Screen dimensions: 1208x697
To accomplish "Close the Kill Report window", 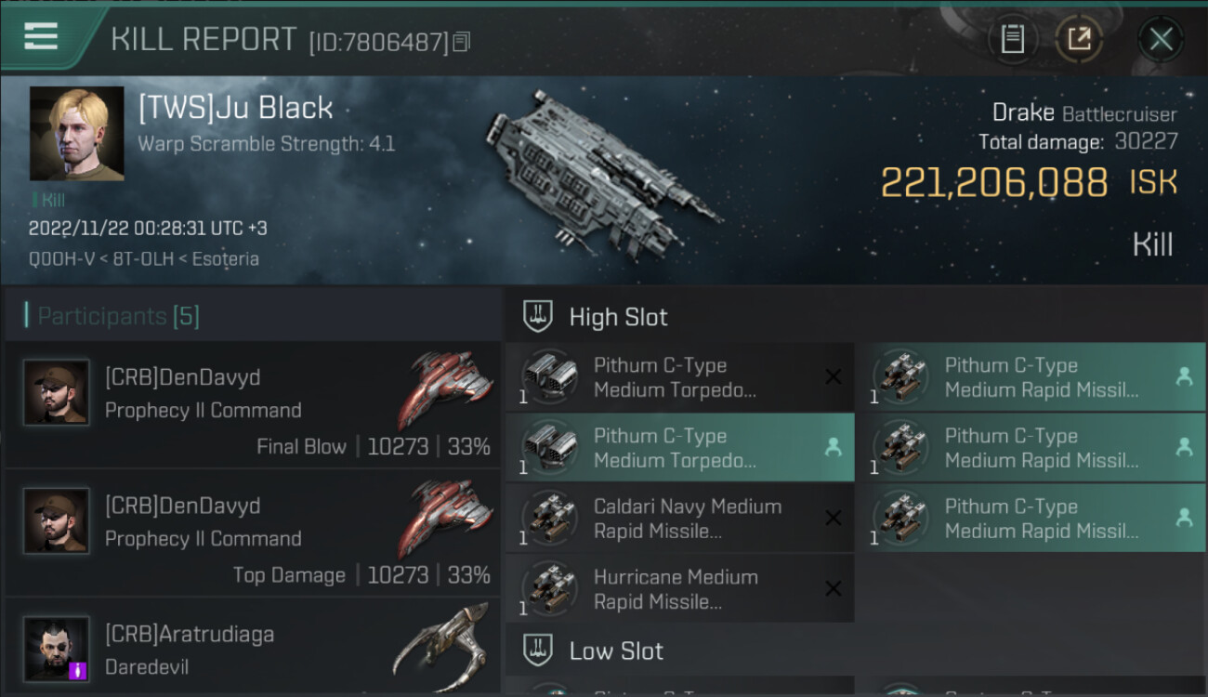I will pyautogui.click(x=1161, y=39).
